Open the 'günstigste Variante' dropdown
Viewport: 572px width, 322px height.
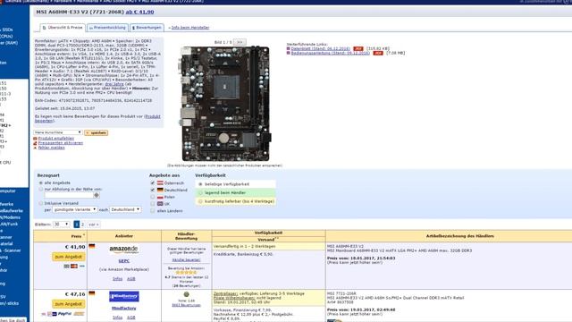(75, 209)
